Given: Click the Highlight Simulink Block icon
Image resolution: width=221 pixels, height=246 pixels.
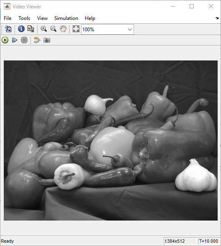Looking at the screenshot, I should (37, 40).
